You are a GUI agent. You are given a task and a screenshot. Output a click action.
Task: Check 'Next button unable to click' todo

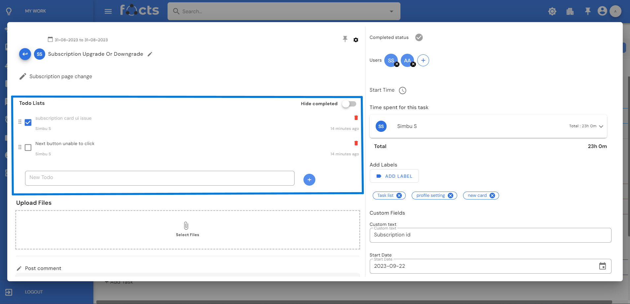(x=28, y=147)
